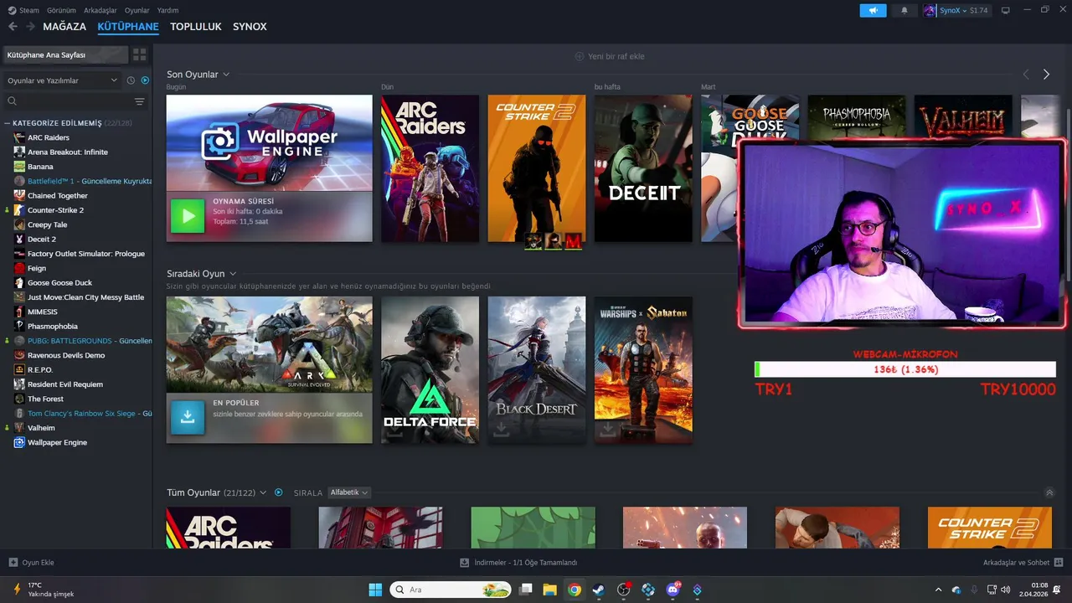Open File Explorer from the taskbar
Viewport: 1072px width, 603px height.
point(549,590)
